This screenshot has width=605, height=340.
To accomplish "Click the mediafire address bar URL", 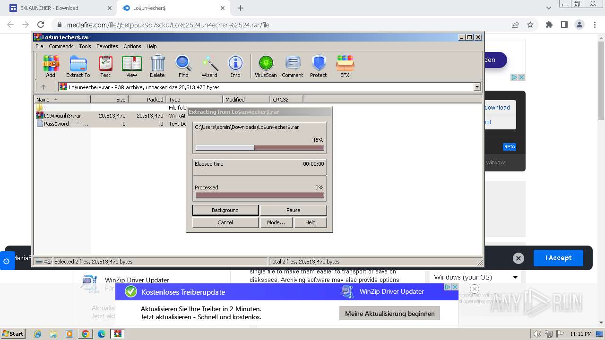I will pyautogui.click(x=168, y=25).
